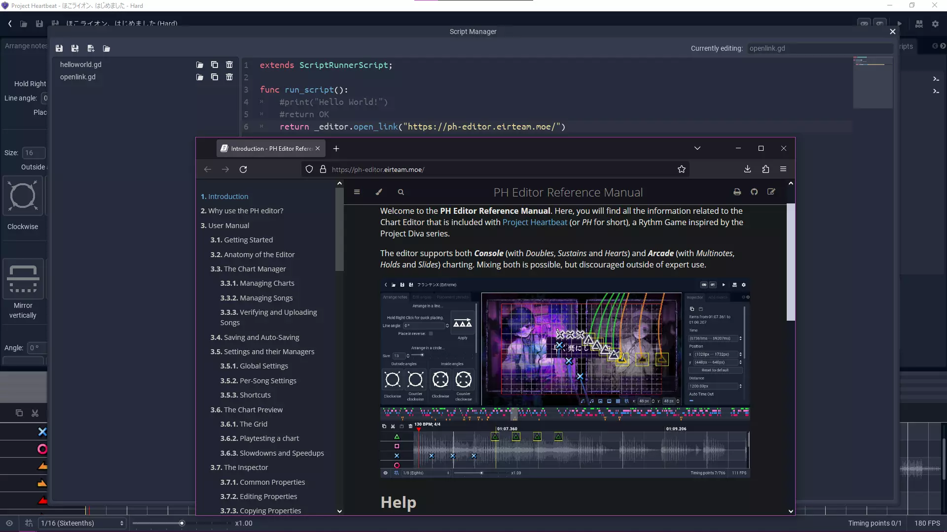The image size is (947, 532).
Task: Delete the helloworld.gd script with trash icon
Action: [x=229, y=65]
